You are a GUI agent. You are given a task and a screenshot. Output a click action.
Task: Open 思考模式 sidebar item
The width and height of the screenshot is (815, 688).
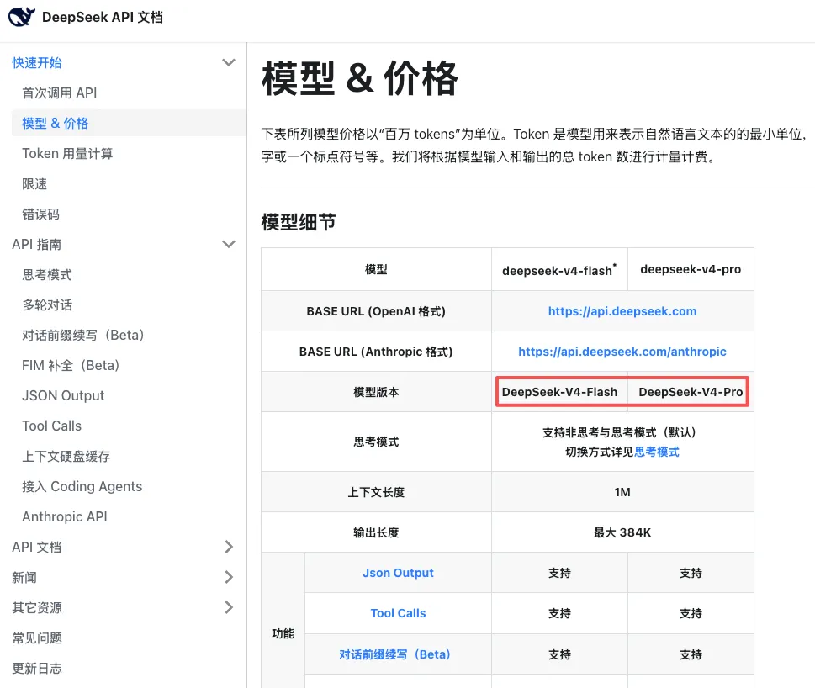(47, 274)
